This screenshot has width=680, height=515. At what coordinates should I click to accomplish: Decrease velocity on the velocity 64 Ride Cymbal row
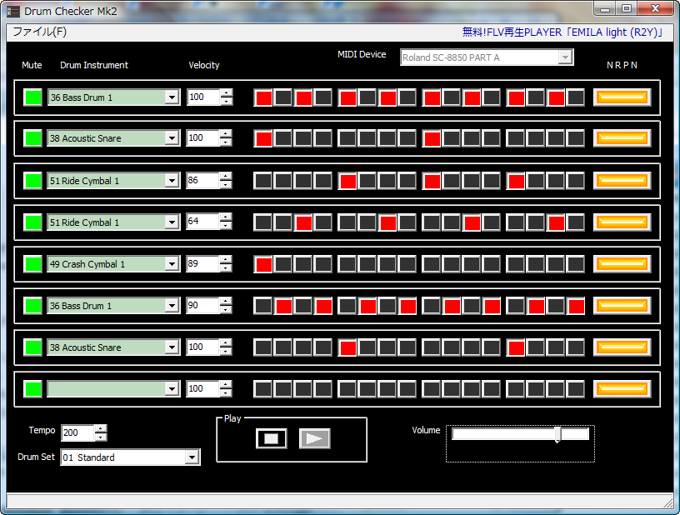226,227
